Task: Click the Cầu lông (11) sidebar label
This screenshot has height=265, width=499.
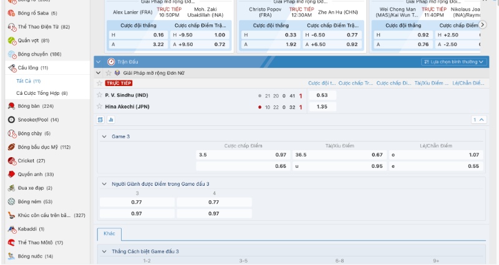Action: 33,68
